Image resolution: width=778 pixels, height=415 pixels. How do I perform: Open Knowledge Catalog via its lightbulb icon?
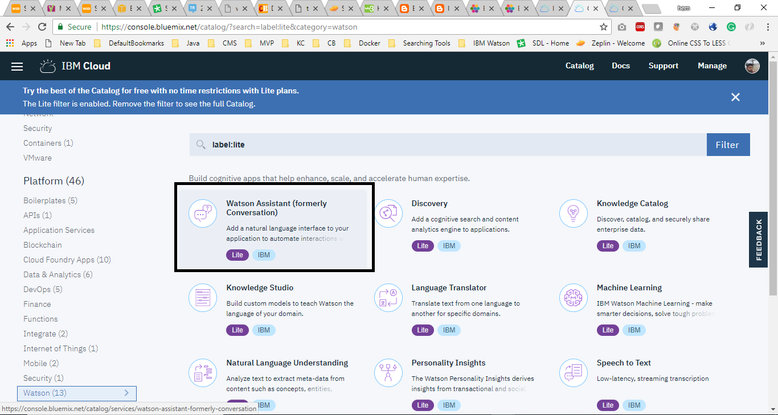(x=573, y=213)
